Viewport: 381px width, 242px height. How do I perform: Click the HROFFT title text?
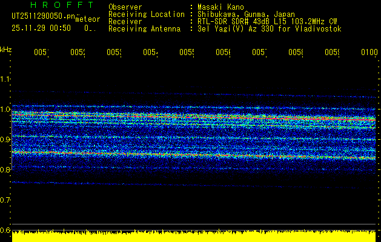pyautogui.click(x=62, y=5)
